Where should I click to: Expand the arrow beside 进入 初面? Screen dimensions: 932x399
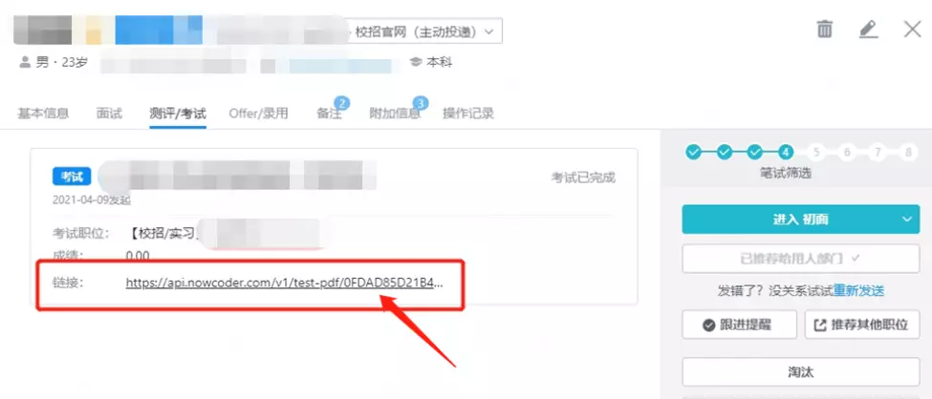tap(907, 220)
